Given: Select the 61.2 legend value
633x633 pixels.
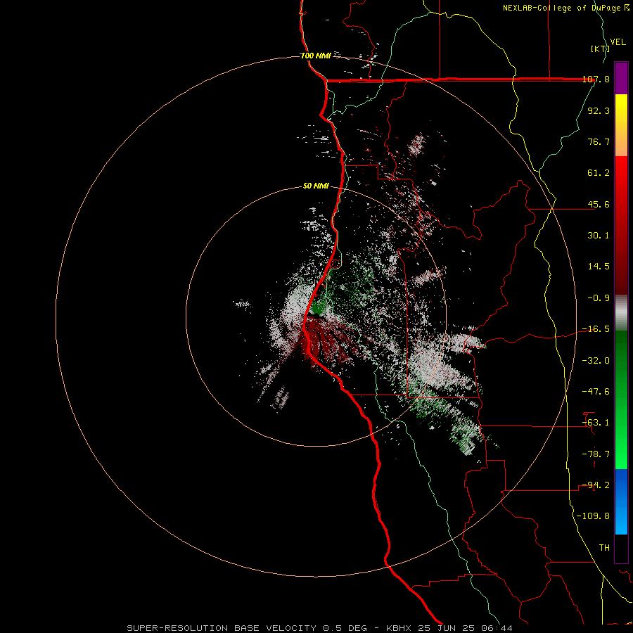Looking at the screenshot, I should click(x=599, y=173).
